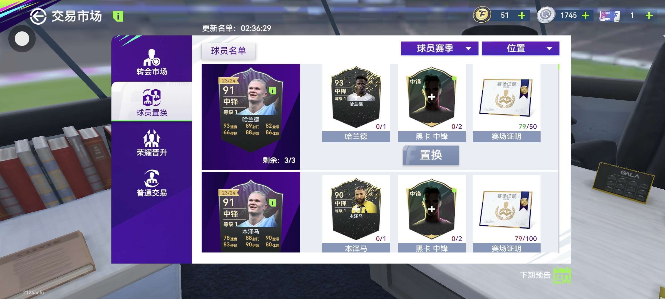Switch to the 转会市场 tab
The width and height of the screenshot is (665, 299).
(x=152, y=62)
